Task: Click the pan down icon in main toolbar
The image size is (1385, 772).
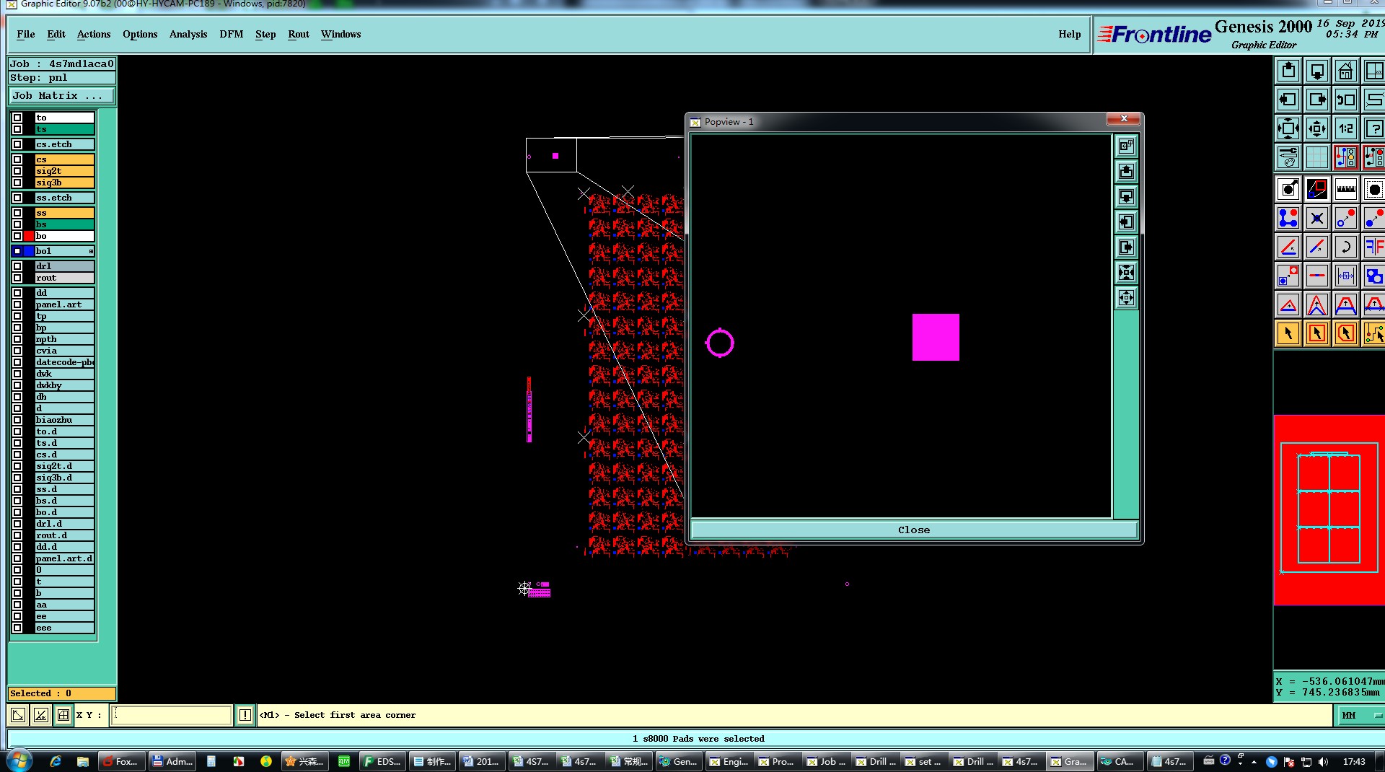Action: (x=1317, y=71)
